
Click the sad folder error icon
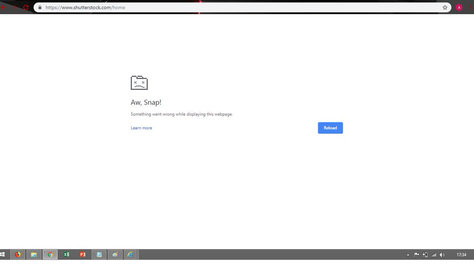[139, 82]
